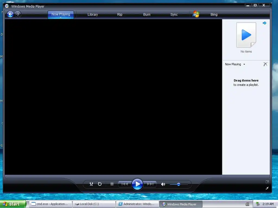
Task: Turn shuffle on
Action: coord(91,184)
